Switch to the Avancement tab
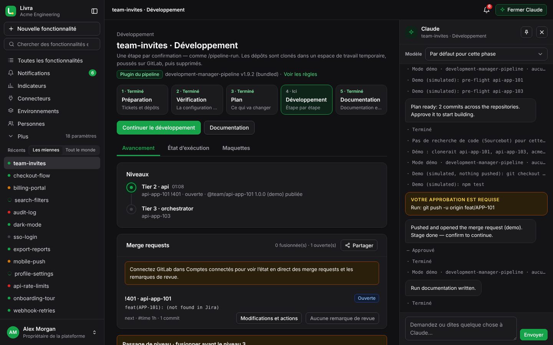Screen dimensions: 553x345 click(x=138, y=148)
